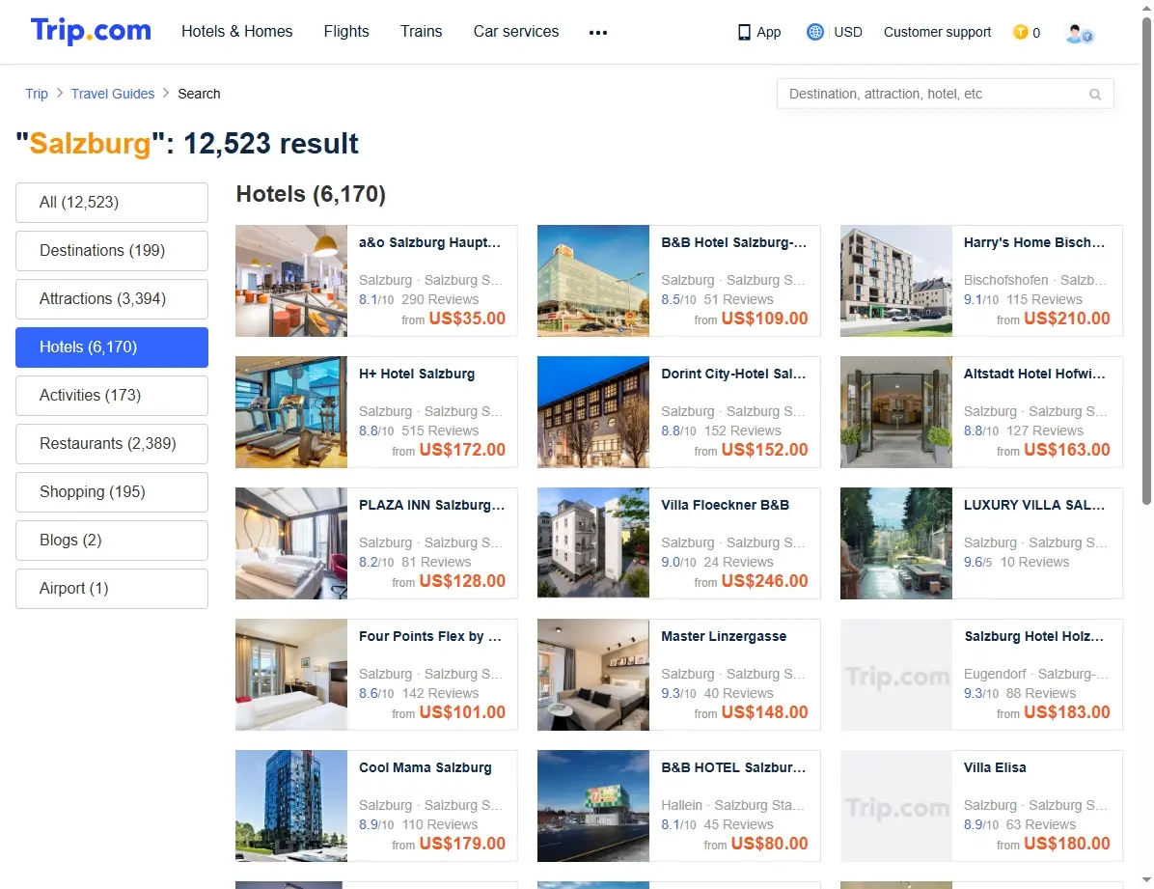Click the US$246.00 price
This screenshot has height=889, width=1154.
pos(765,580)
